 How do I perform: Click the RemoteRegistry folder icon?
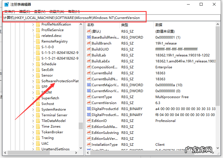point(38,41)
